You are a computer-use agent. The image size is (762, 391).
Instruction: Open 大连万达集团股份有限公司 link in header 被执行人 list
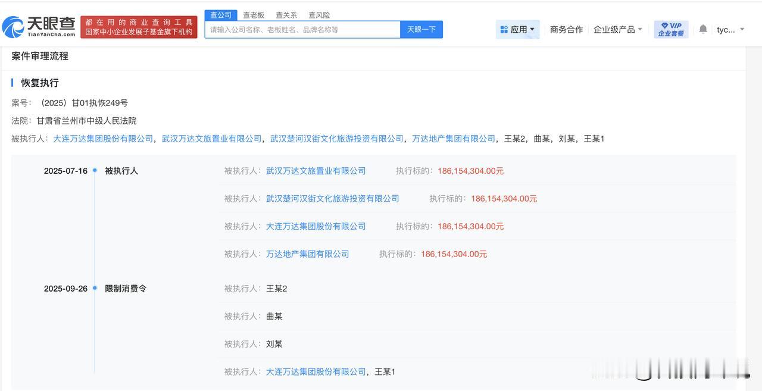[103, 139]
